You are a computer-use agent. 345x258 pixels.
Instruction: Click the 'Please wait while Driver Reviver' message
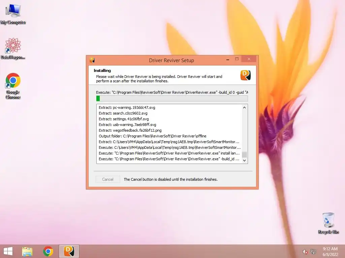click(159, 79)
